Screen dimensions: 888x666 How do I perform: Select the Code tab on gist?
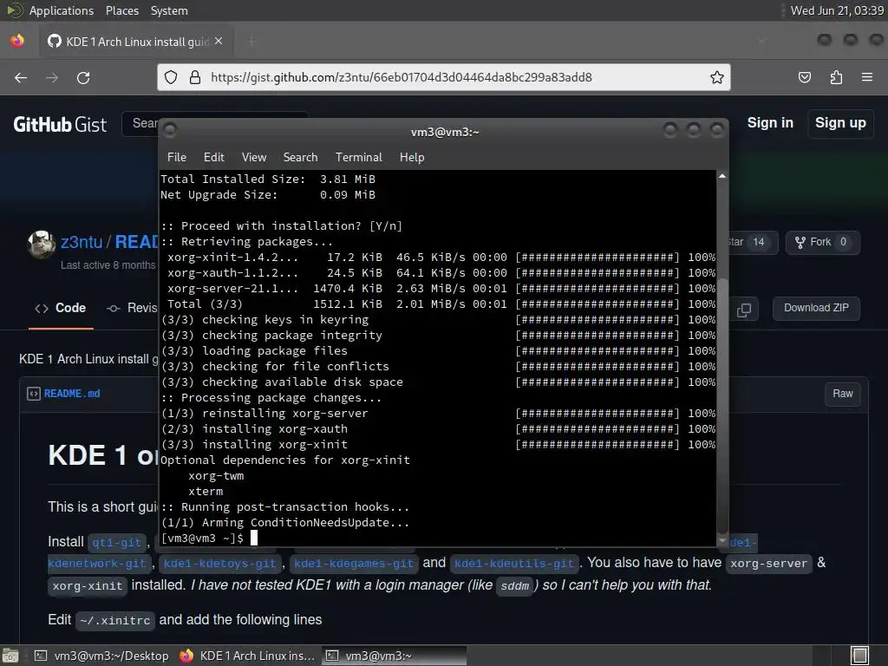61,308
